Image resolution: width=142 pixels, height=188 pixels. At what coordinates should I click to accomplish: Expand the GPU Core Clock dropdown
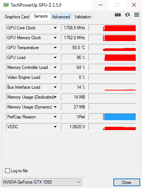[x=55, y=28]
